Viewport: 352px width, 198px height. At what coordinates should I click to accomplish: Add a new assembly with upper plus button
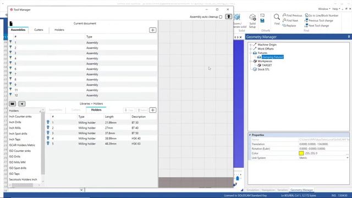[153, 30]
